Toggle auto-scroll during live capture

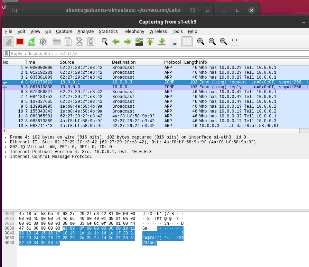(173, 42)
